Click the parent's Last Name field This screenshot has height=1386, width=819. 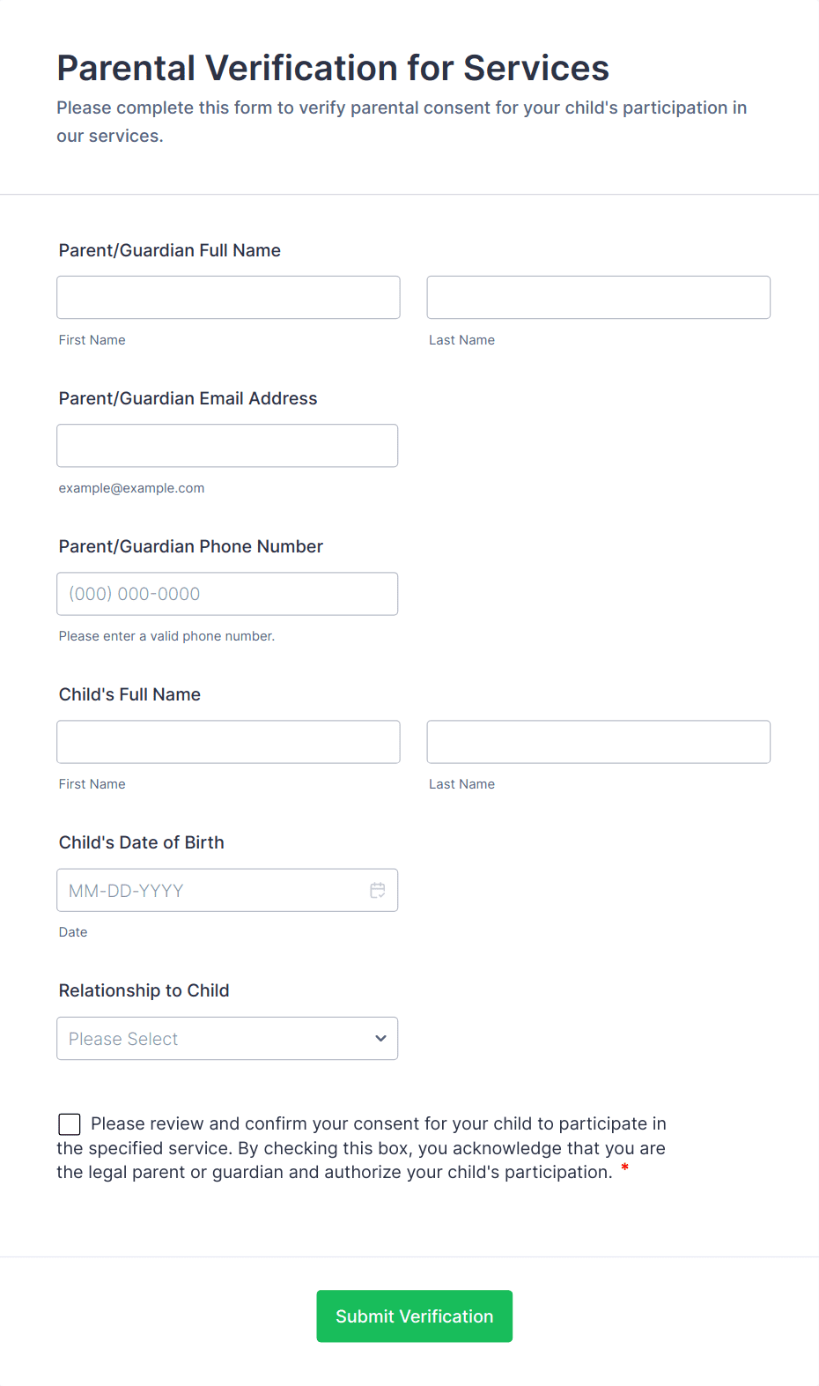[598, 298]
